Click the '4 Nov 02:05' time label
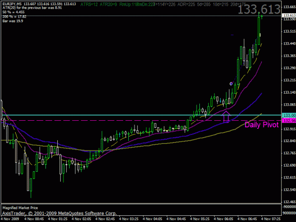This screenshot has height=222, width=296. (x=81, y=219)
